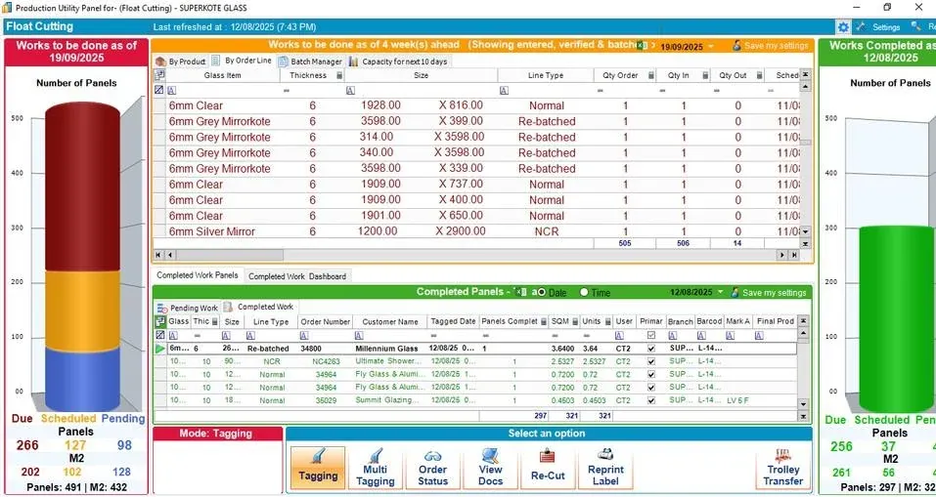Click Customer Name filter 'A' icon
The image size is (936, 497).
359,336
